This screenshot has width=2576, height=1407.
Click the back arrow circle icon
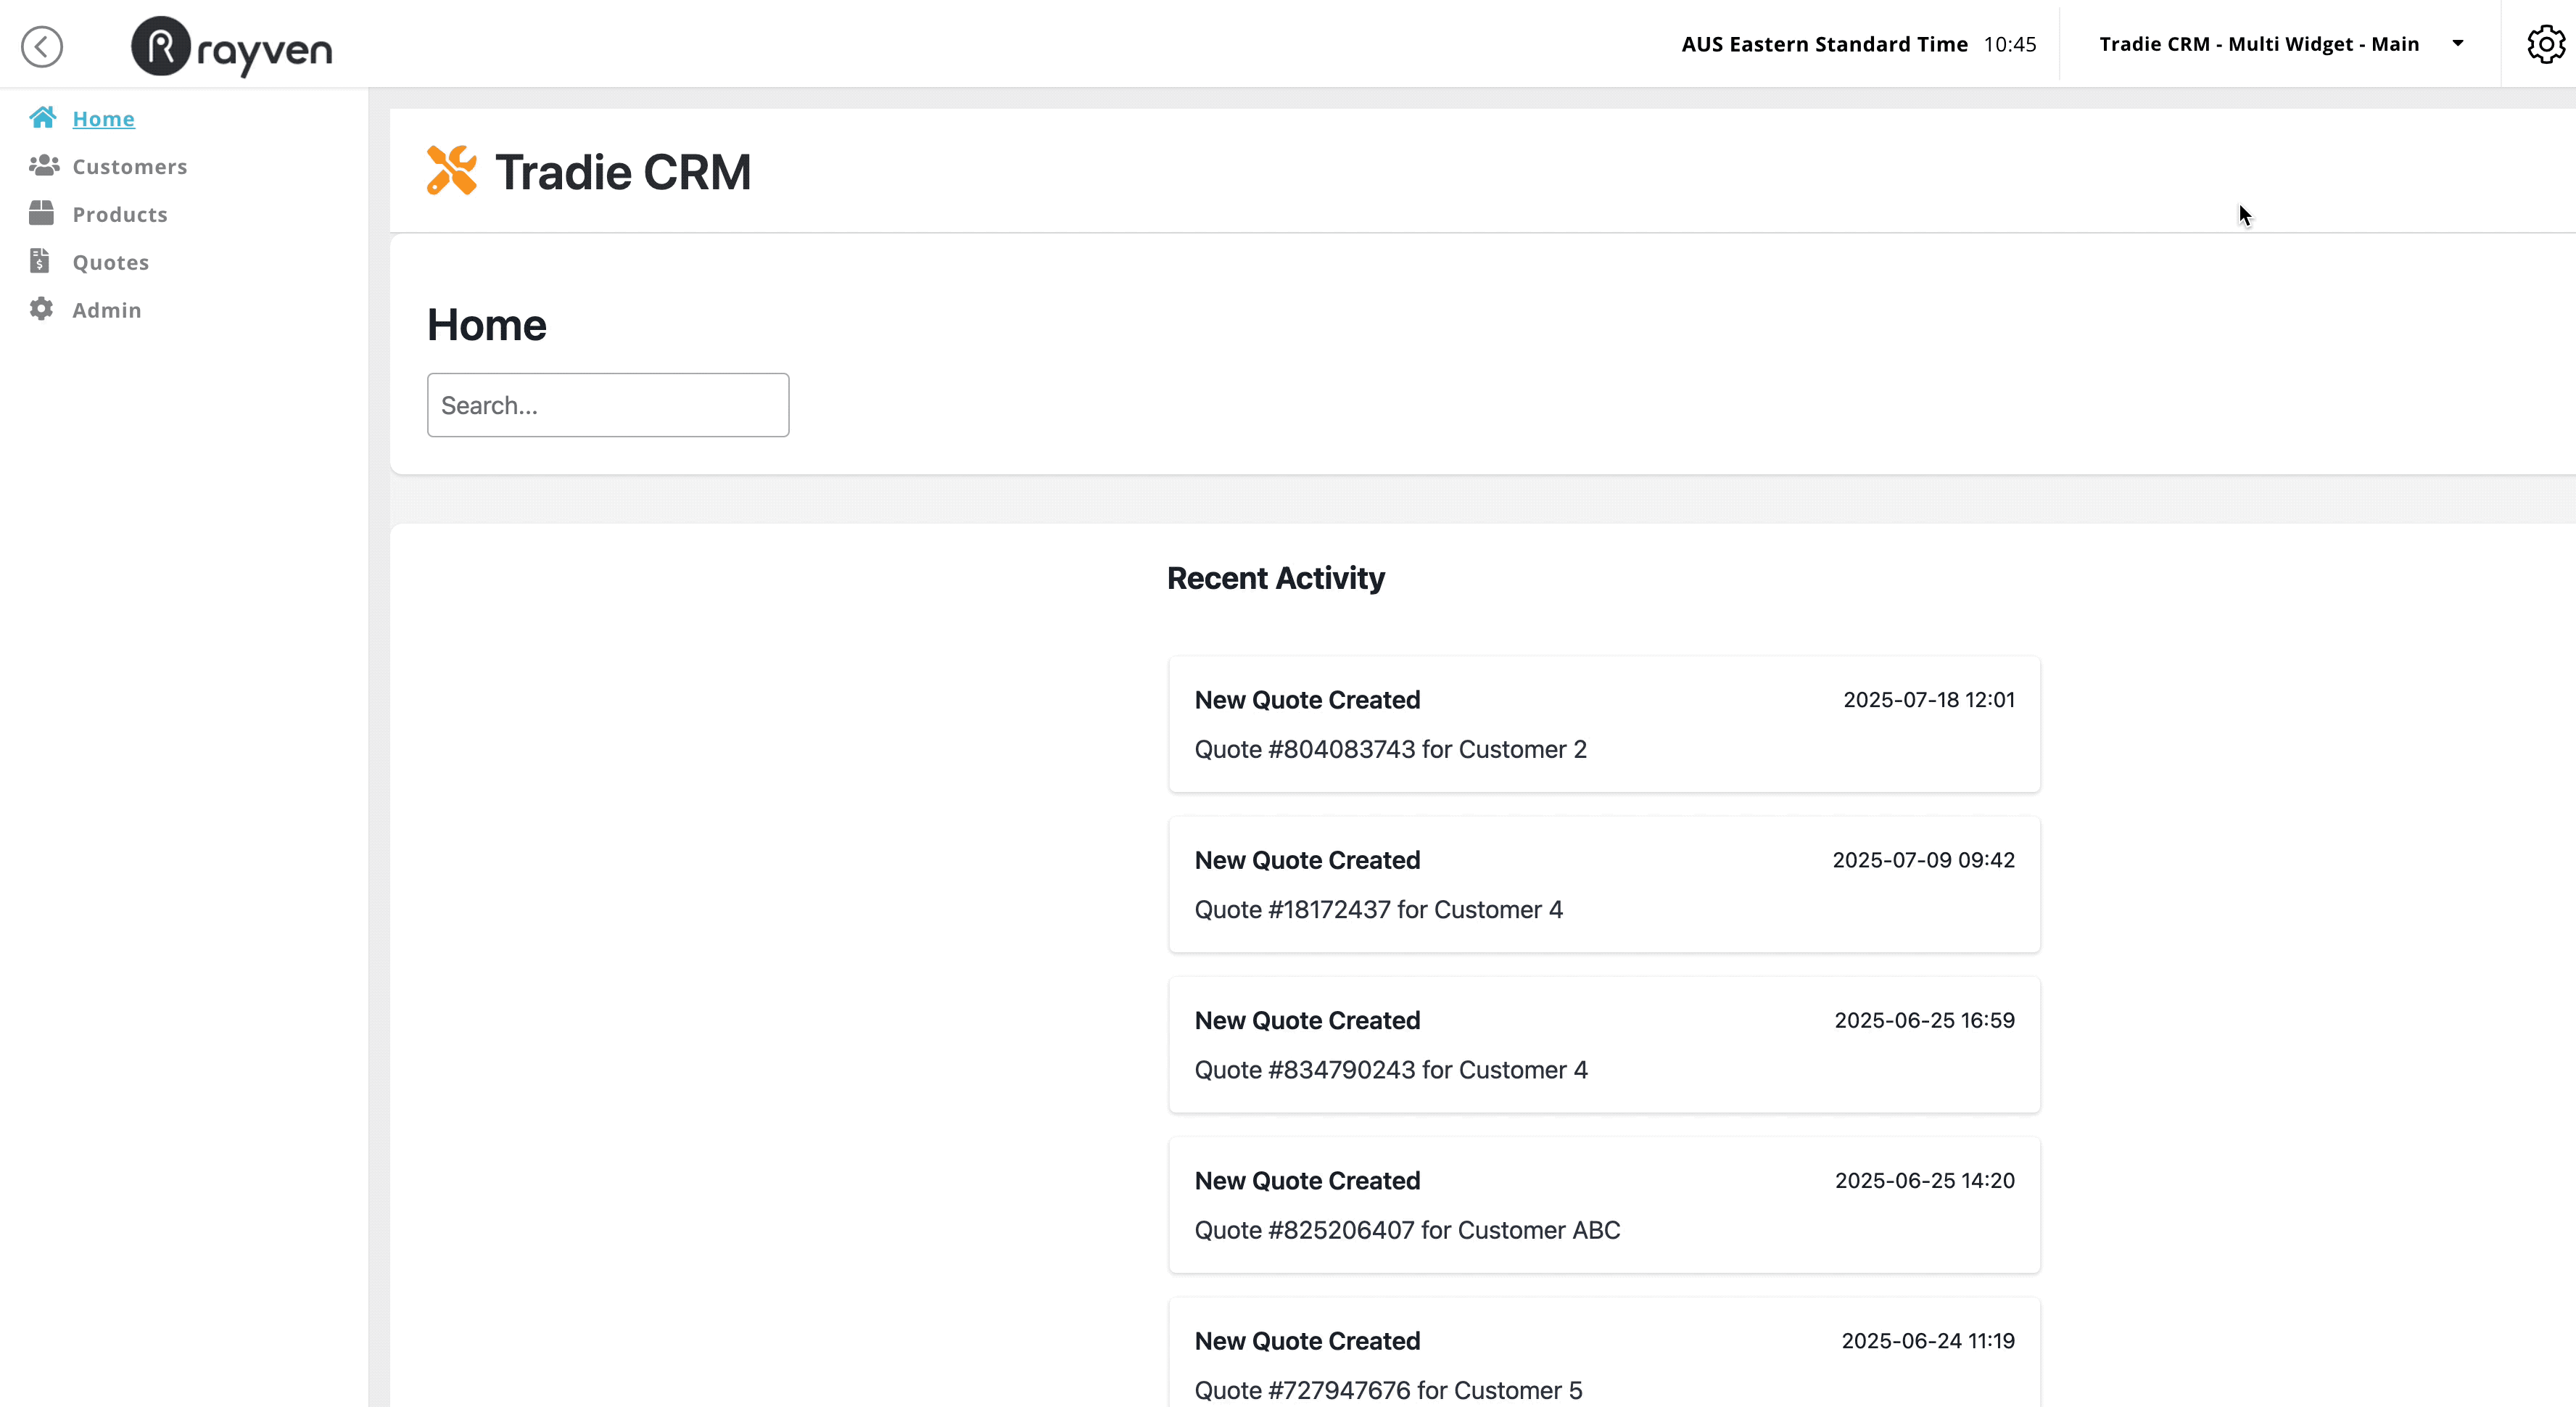click(42, 46)
